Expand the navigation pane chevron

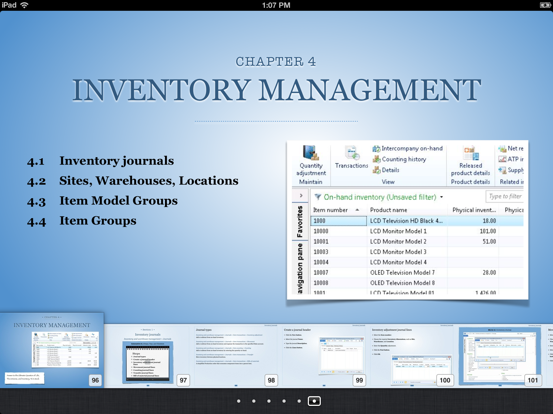[x=301, y=195]
